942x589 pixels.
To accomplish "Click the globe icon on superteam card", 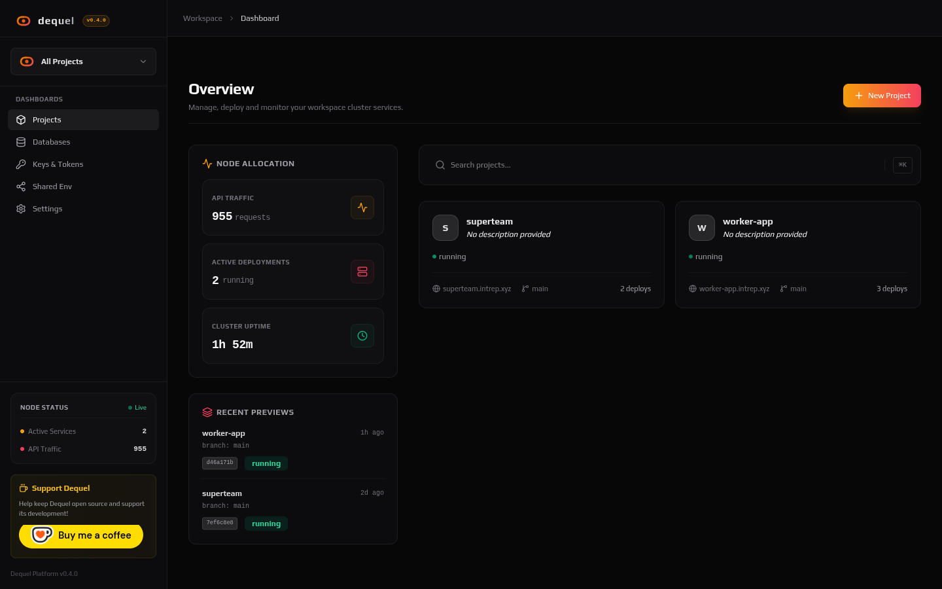I will point(436,289).
